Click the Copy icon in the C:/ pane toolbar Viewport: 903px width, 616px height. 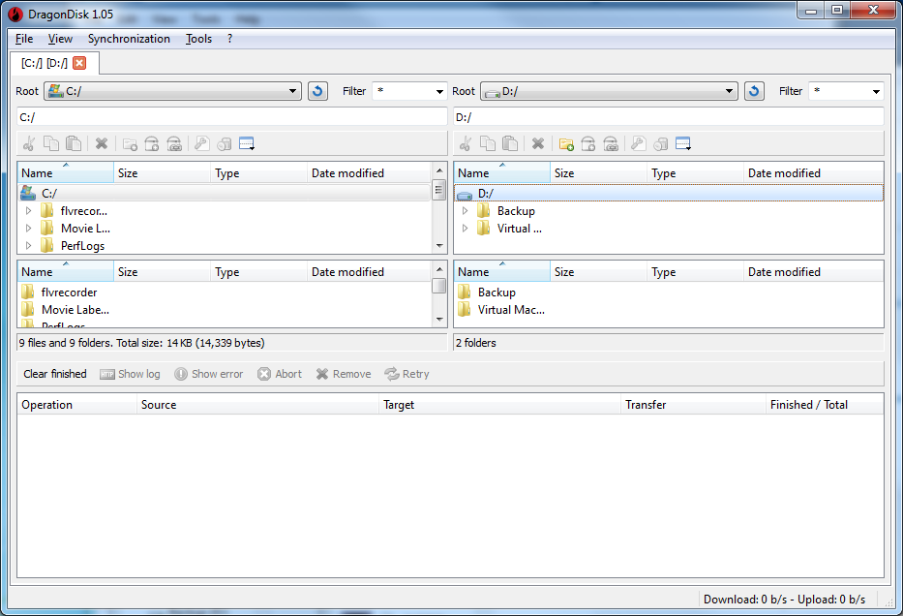pyautogui.click(x=51, y=143)
